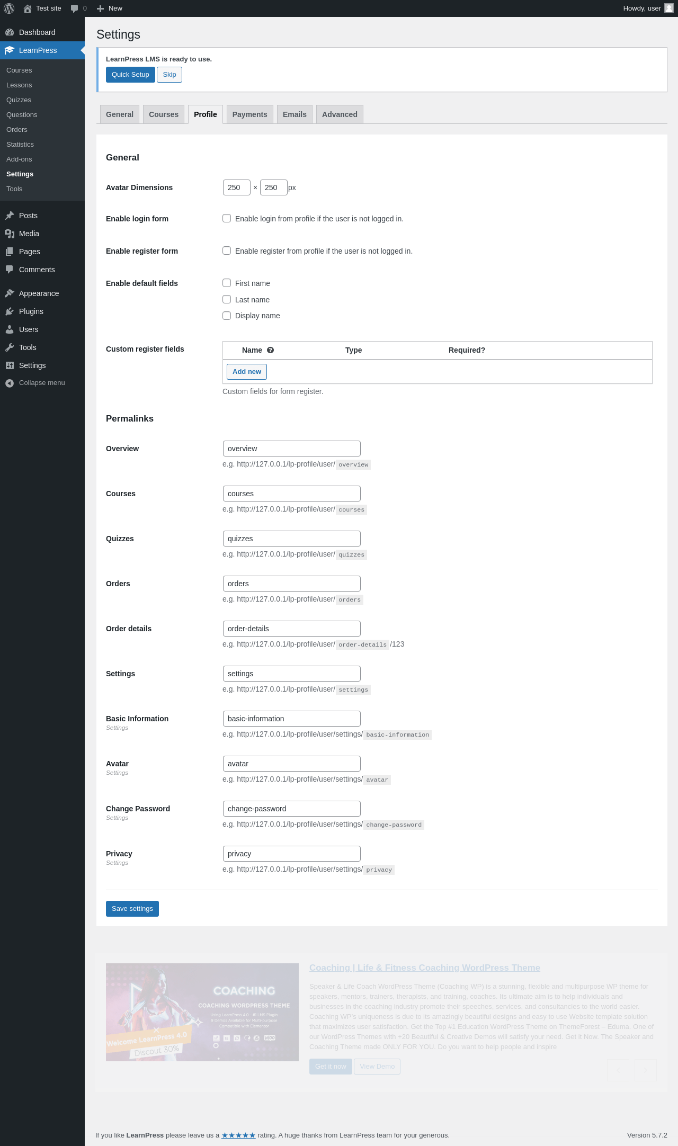678x1146 pixels.
Task: Open Lessons in the LearnPress submenu
Action: [x=19, y=85]
